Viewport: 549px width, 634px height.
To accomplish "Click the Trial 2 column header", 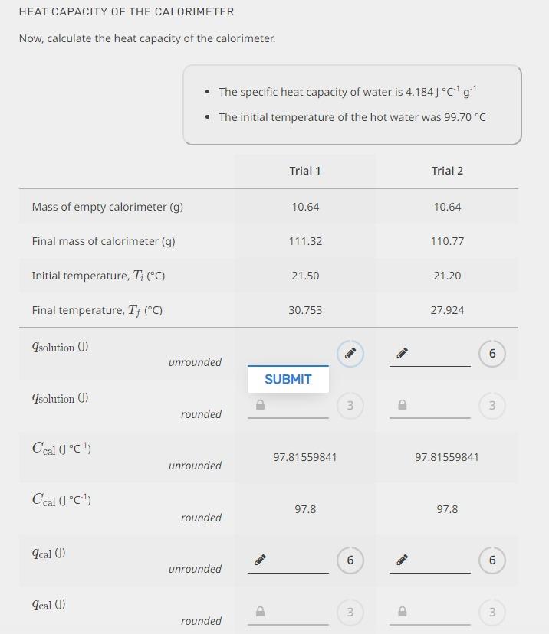I will pyautogui.click(x=447, y=171).
